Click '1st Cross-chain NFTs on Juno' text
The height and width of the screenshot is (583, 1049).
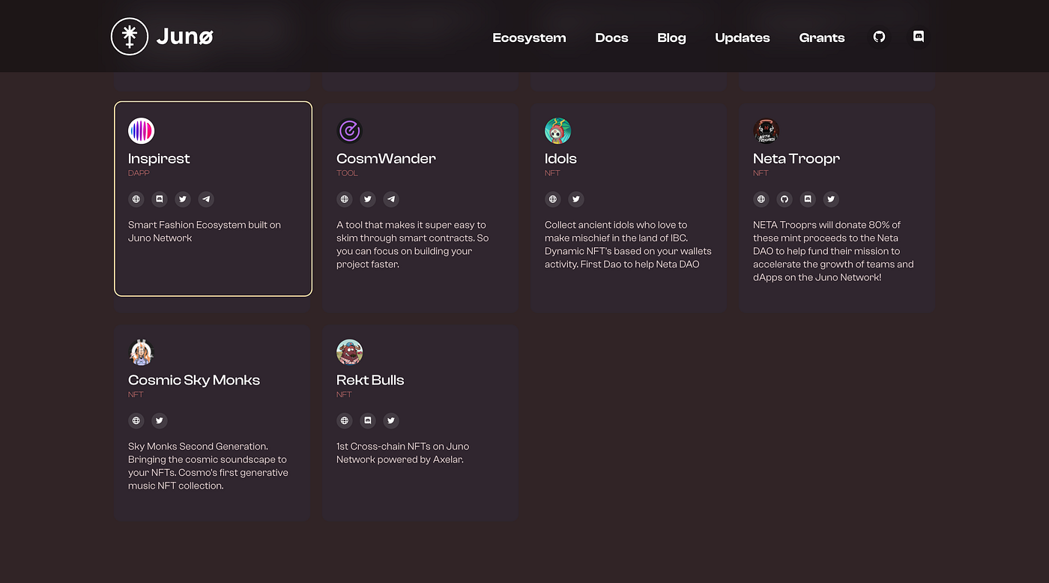pyautogui.click(x=403, y=453)
